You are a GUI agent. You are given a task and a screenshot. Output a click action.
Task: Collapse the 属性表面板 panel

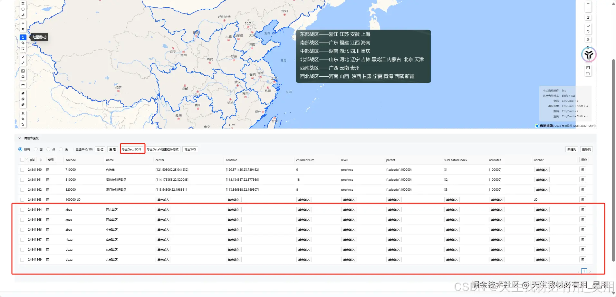click(20, 138)
